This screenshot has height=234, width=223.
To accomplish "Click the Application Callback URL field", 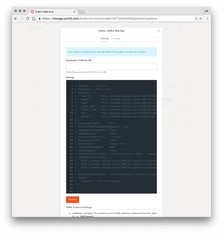I will (x=111, y=66).
